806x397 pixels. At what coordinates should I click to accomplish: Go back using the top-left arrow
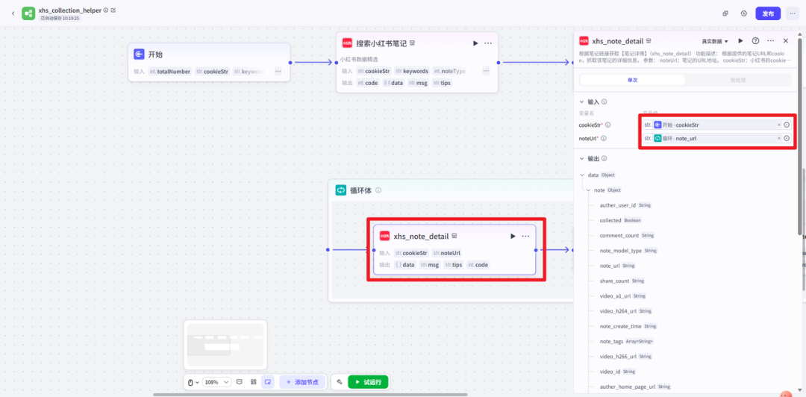13,13
